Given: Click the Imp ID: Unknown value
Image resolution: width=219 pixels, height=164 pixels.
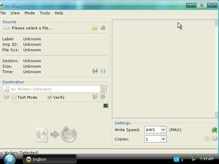Looking at the screenshot, I should pyautogui.click(x=32, y=44).
